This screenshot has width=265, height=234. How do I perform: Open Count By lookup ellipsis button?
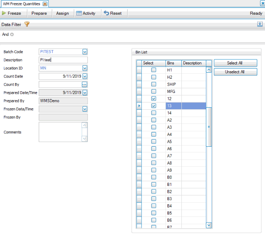85,84
